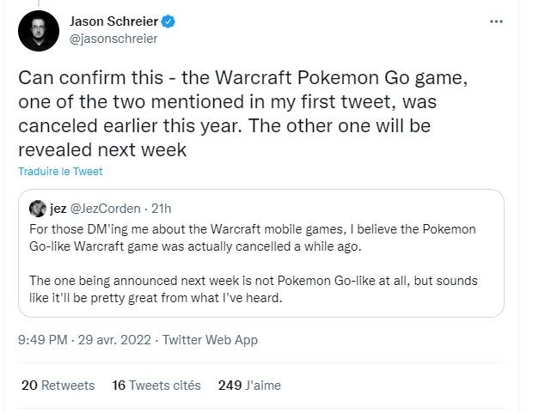Click jez's small avatar in quoted tweet

tap(37, 208)
